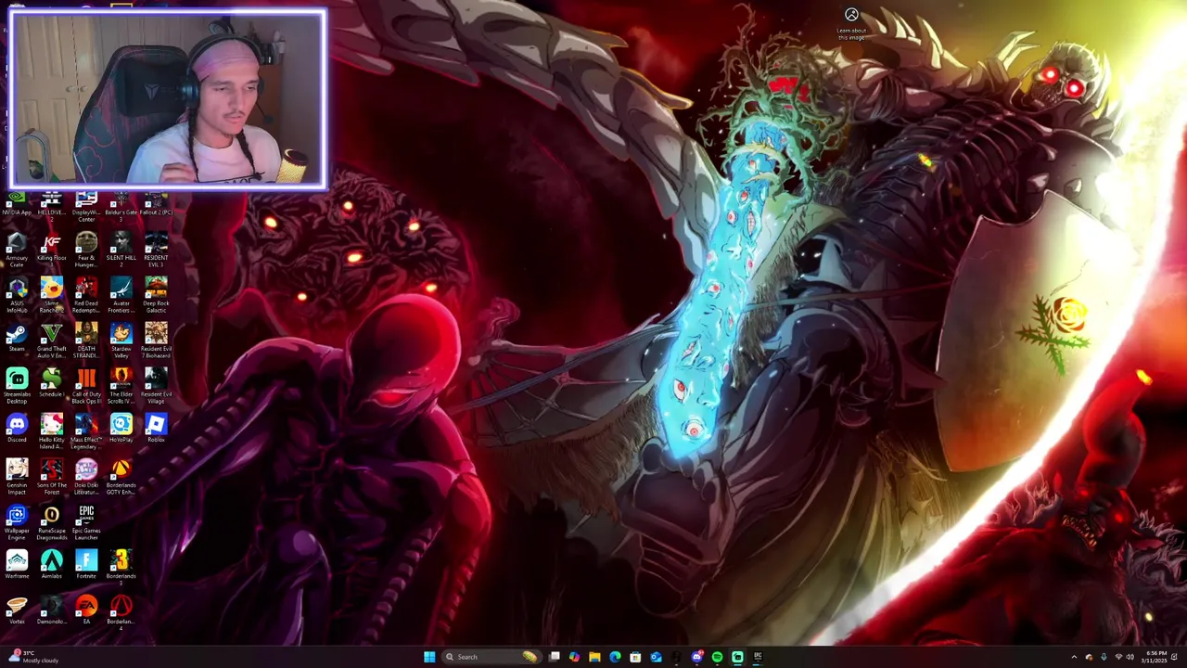Select the Roblox desktop icon
Image resolution: width=1187 pixels, height=668 pixels.
156,429
